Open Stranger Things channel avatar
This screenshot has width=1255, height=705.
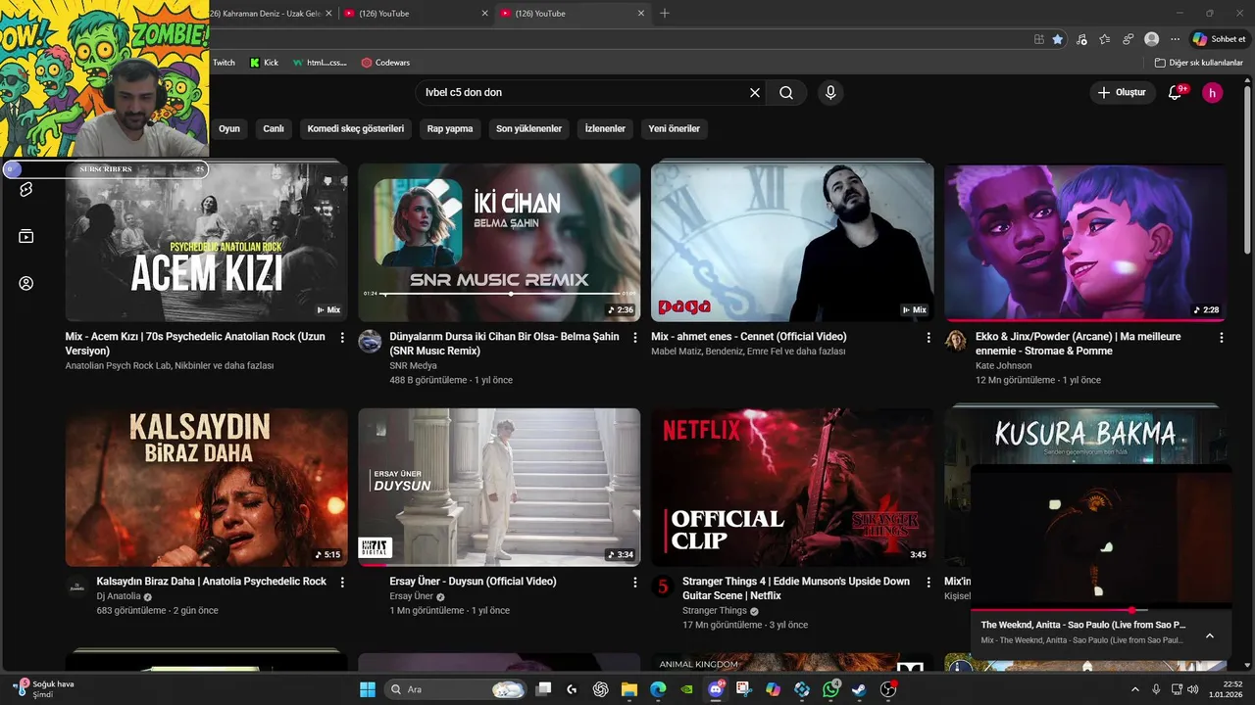click(663, 586)
